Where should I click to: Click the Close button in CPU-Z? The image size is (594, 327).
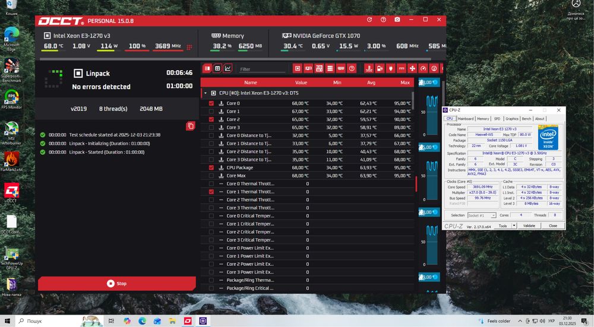(552, 226)
